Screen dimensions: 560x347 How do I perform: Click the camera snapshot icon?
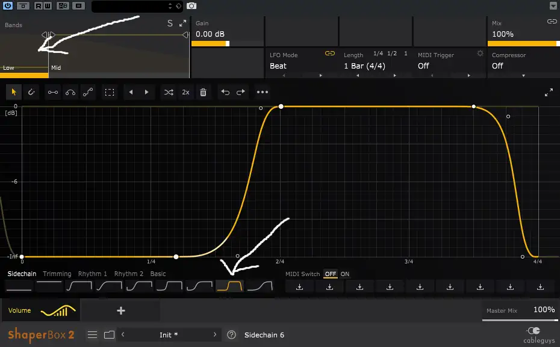(x=191, y=5)
